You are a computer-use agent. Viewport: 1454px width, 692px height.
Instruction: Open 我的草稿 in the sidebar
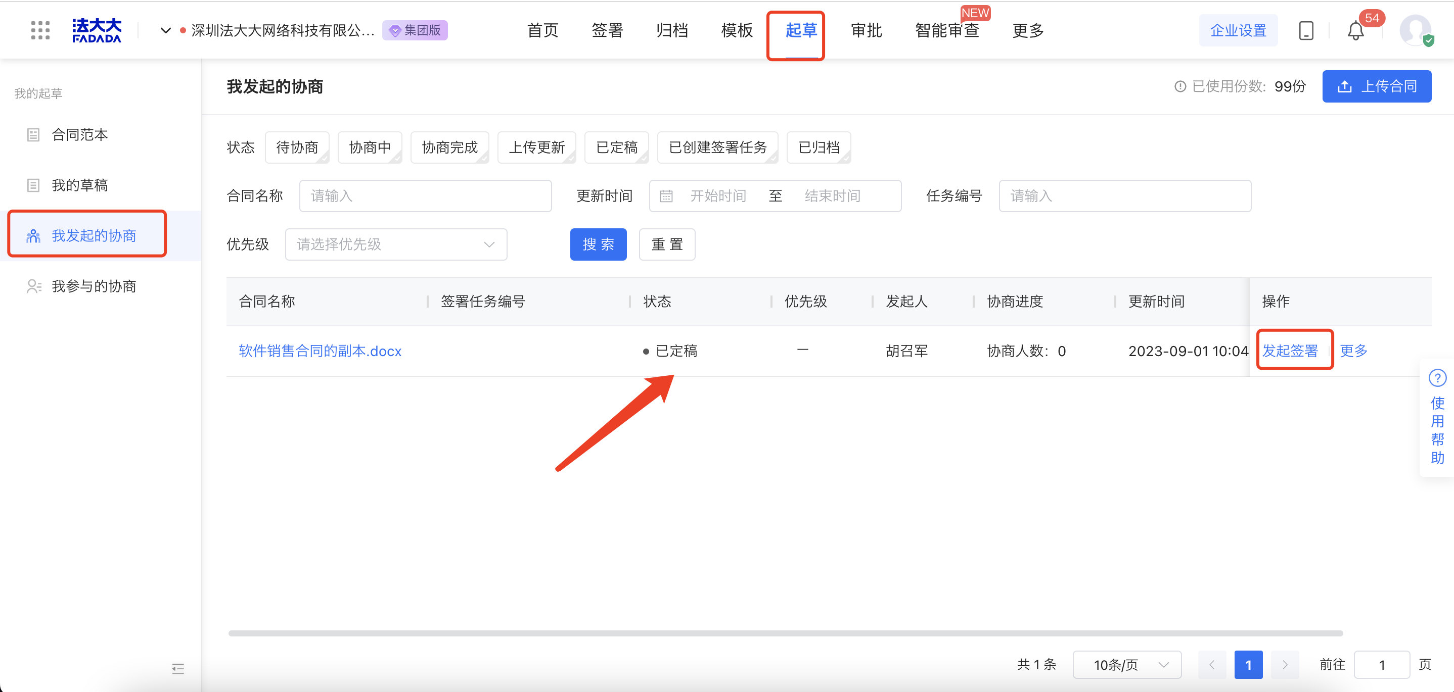tap(79, 185)
